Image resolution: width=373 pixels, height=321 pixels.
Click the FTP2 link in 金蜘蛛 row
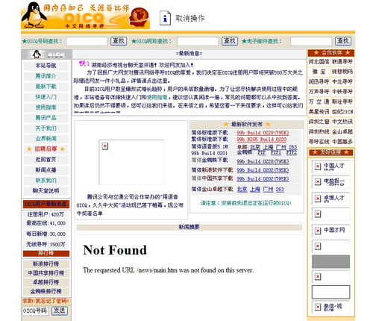(x=292, y=152)
